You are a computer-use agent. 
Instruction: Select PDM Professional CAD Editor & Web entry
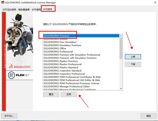tap(81, 80)
